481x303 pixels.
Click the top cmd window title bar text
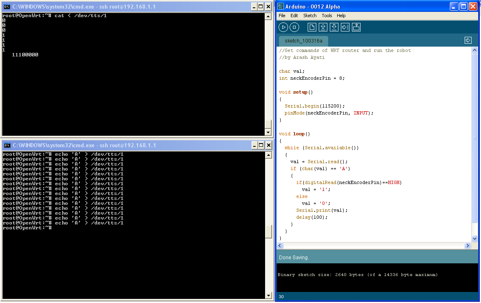coord(84,7)
